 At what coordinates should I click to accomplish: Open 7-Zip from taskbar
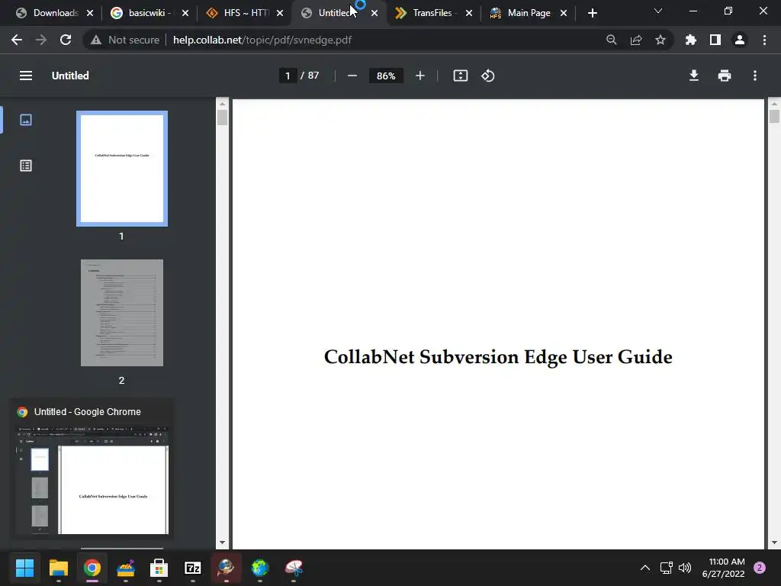click(x=193, y=568)
